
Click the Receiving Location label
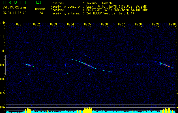(x=66, y=6)
